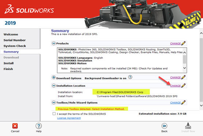
Task: Select Finish step in sidebar
Action: (x=8, y=69)
